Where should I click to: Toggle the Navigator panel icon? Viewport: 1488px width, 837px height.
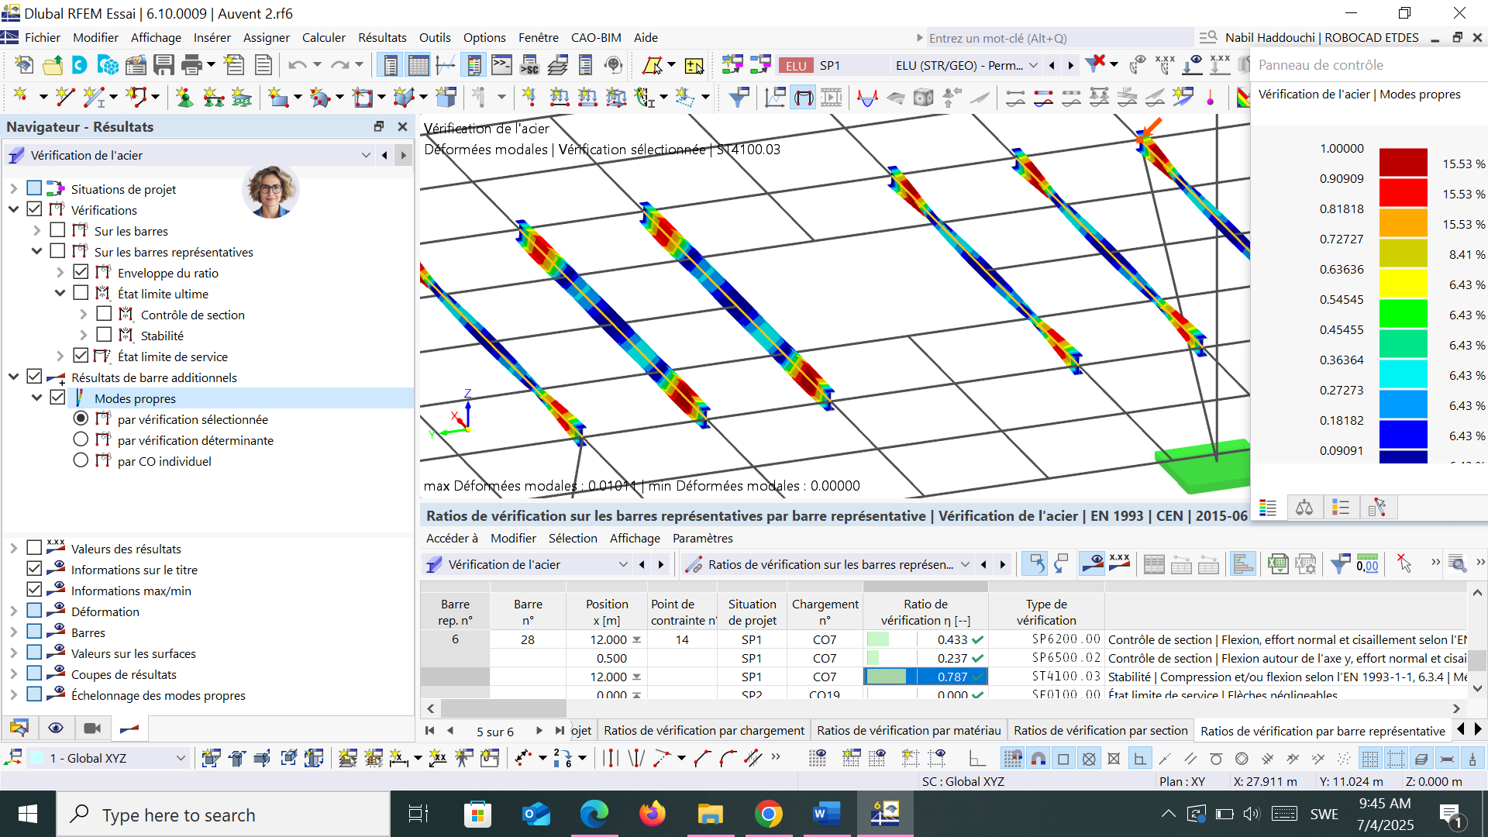point(391,65)
